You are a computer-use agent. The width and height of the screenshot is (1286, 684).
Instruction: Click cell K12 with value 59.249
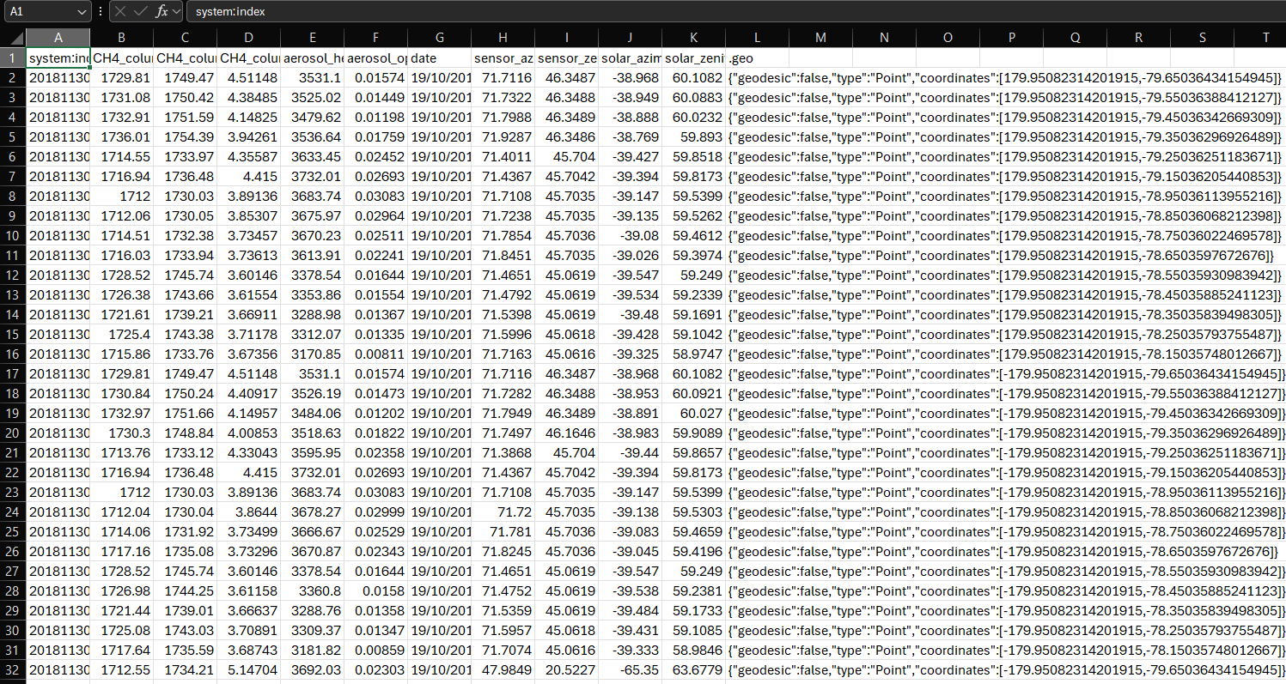tap(693, 275)
